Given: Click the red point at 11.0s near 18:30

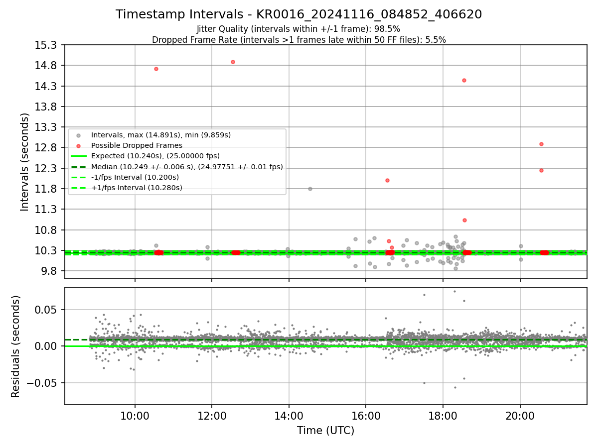Looking at the screenshot, I should (464, 220).
